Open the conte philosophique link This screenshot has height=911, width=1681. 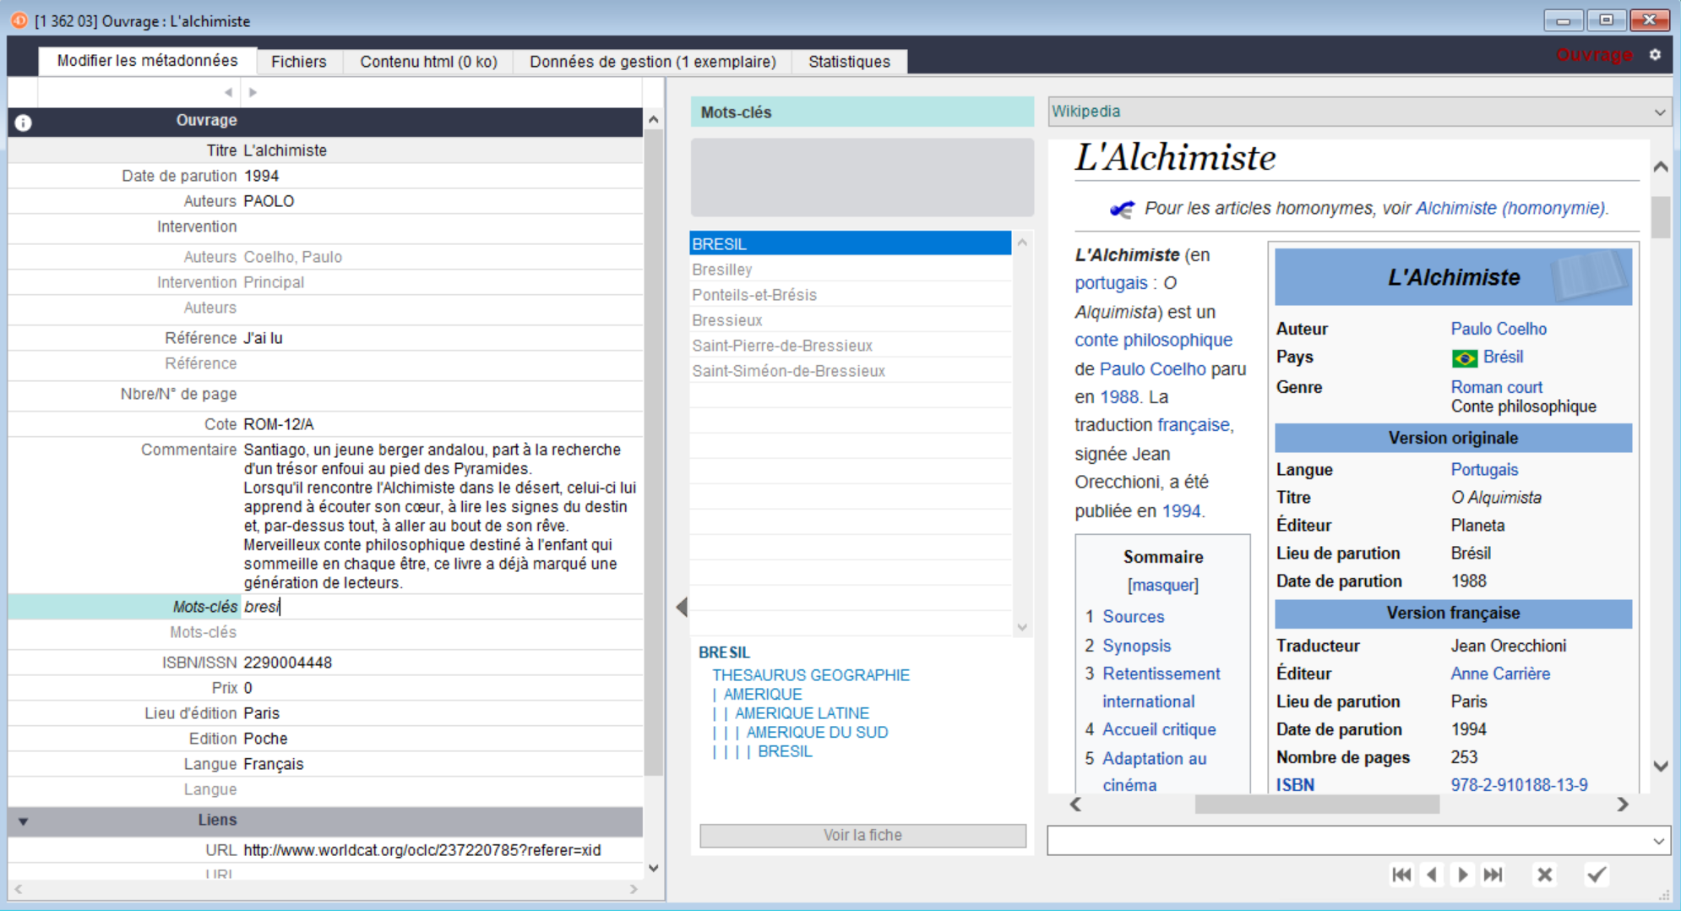[1153, 340]
